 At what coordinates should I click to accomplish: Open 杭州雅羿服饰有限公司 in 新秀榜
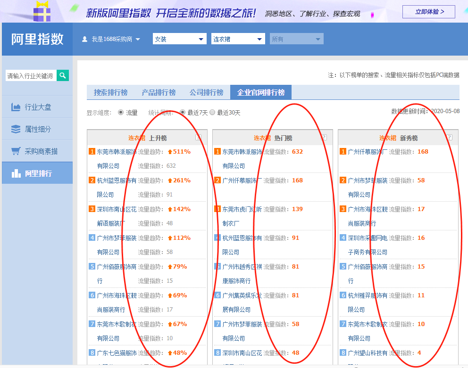(368, 303)
